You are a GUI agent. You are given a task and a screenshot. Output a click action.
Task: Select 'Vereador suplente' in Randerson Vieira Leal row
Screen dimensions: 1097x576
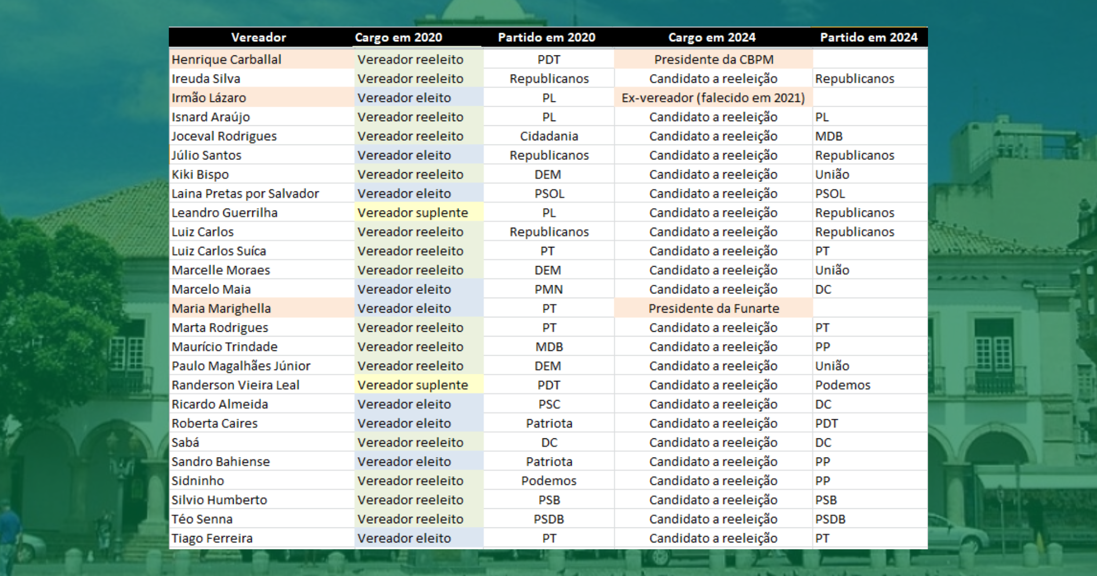pos(419,386)
